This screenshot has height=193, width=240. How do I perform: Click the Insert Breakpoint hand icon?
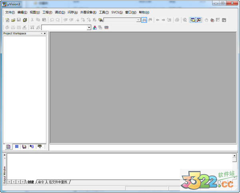tap(206, 20)
